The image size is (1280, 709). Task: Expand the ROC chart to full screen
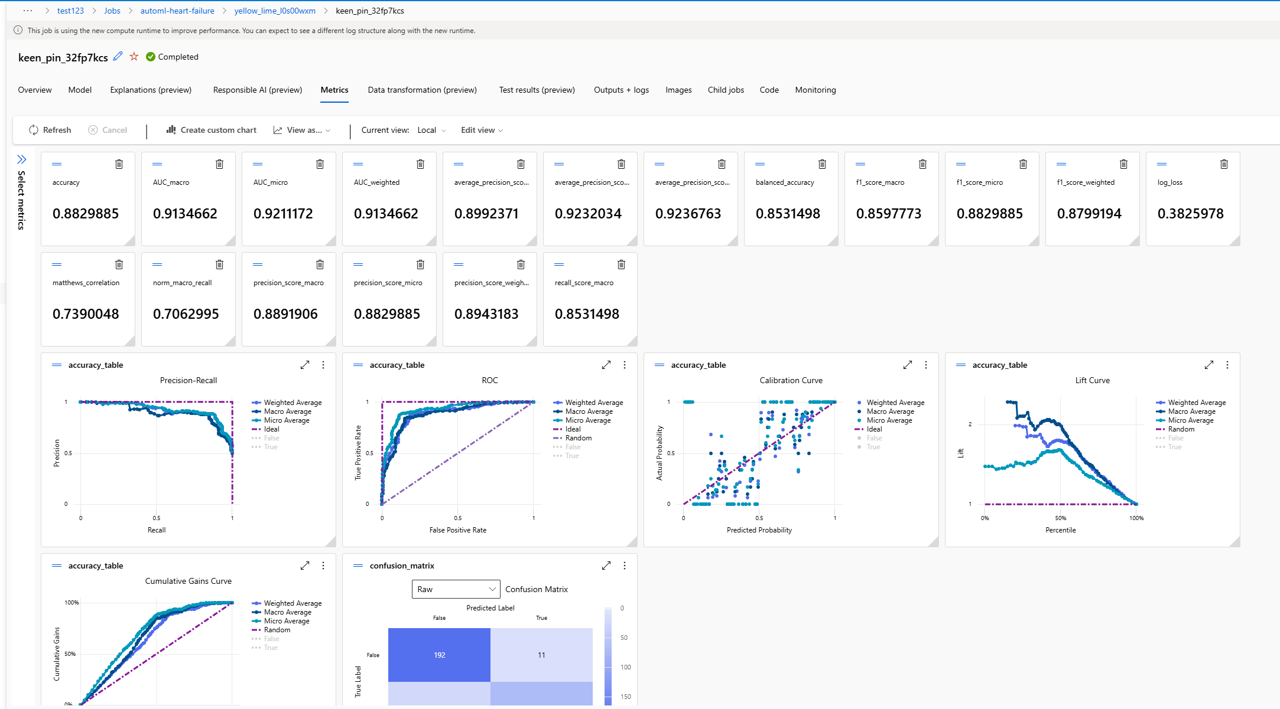pyautogui.click(x=606, y=365)
